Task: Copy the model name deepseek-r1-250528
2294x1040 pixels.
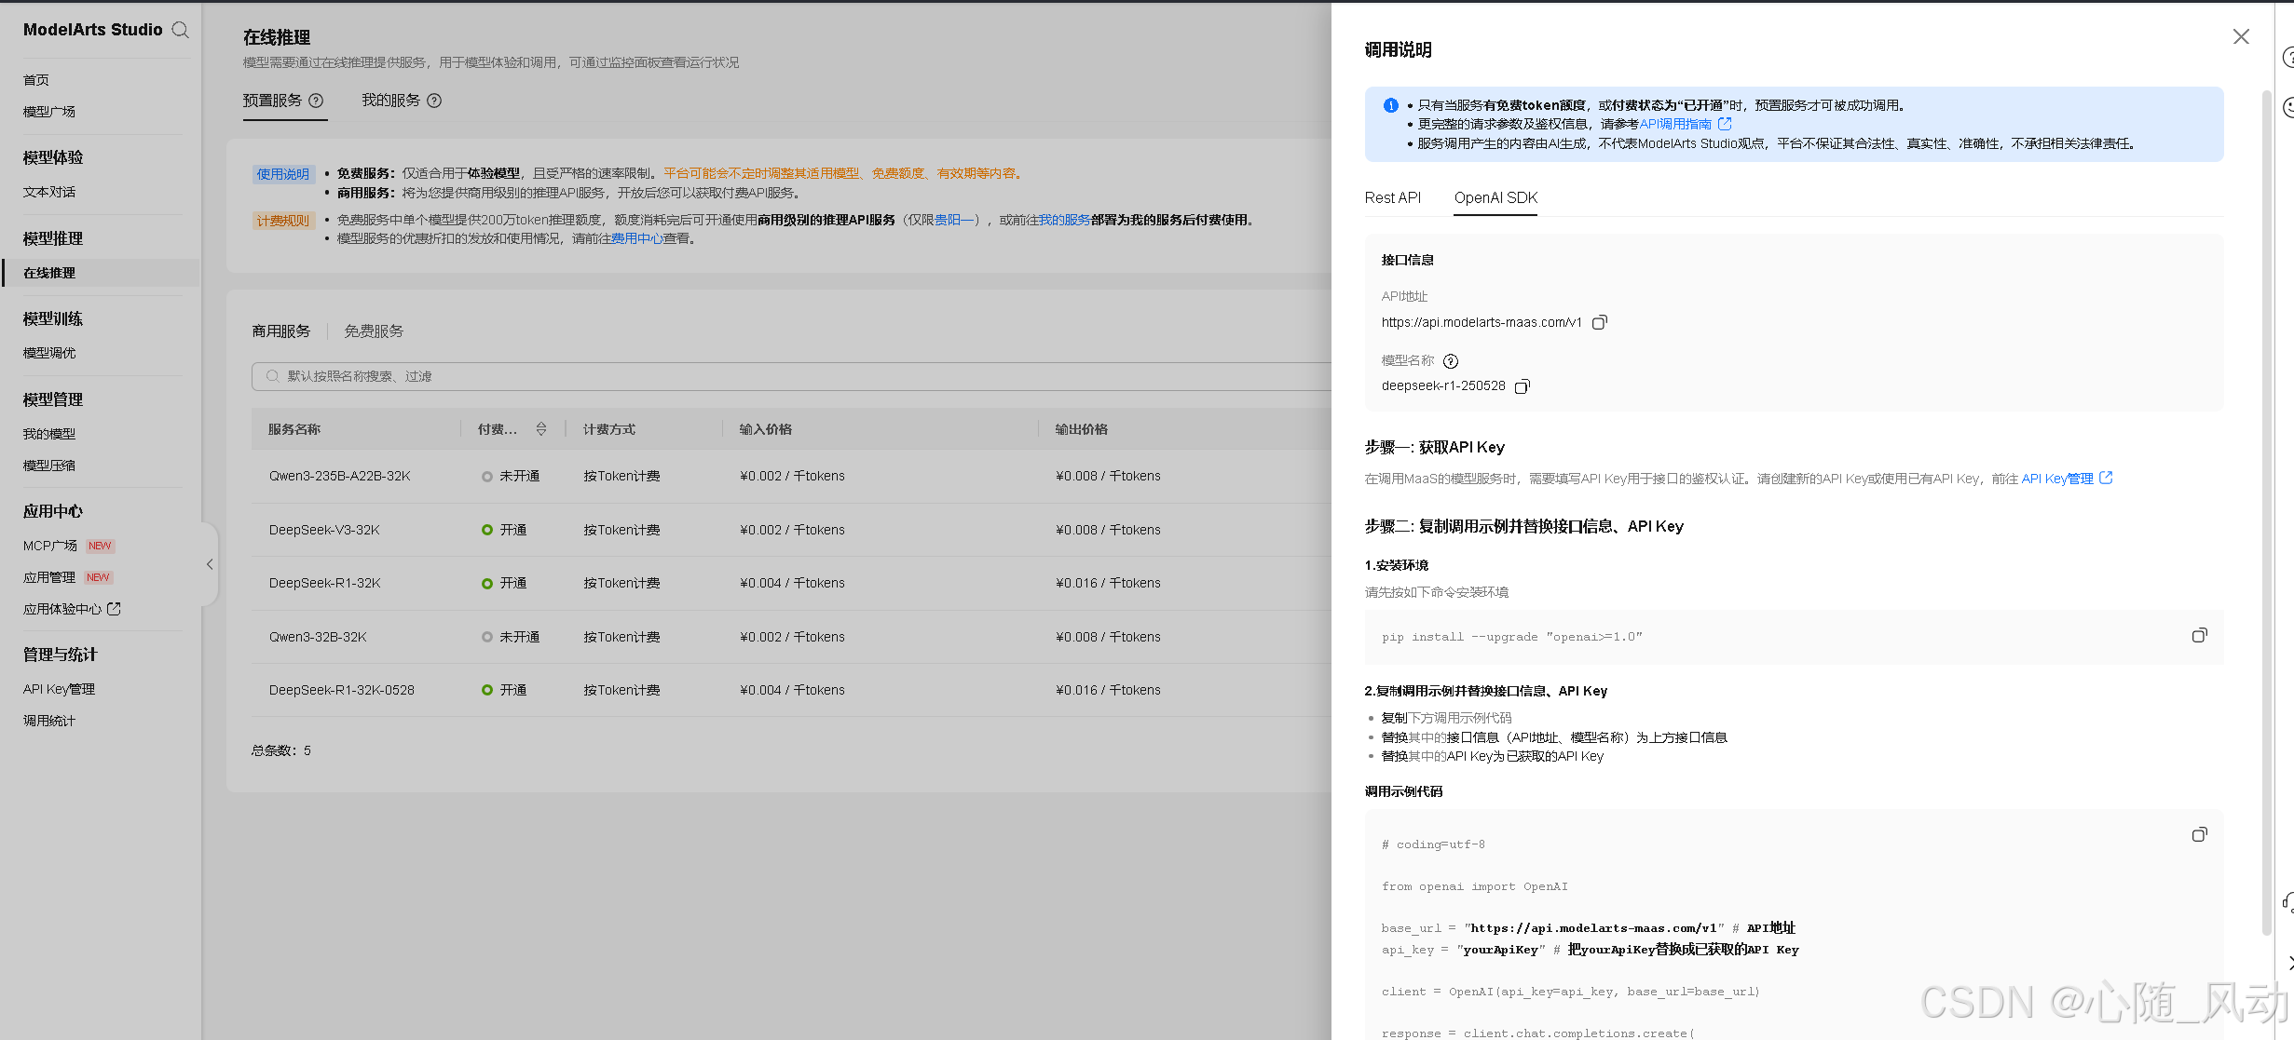Action: pos(1523,386)
